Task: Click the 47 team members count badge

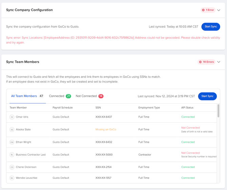Action: click(41, 96)
